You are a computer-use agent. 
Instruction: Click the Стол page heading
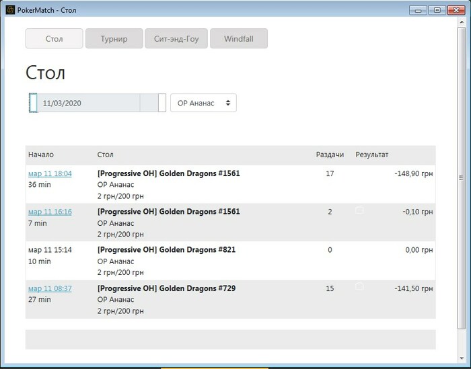(x=45, y=73)
